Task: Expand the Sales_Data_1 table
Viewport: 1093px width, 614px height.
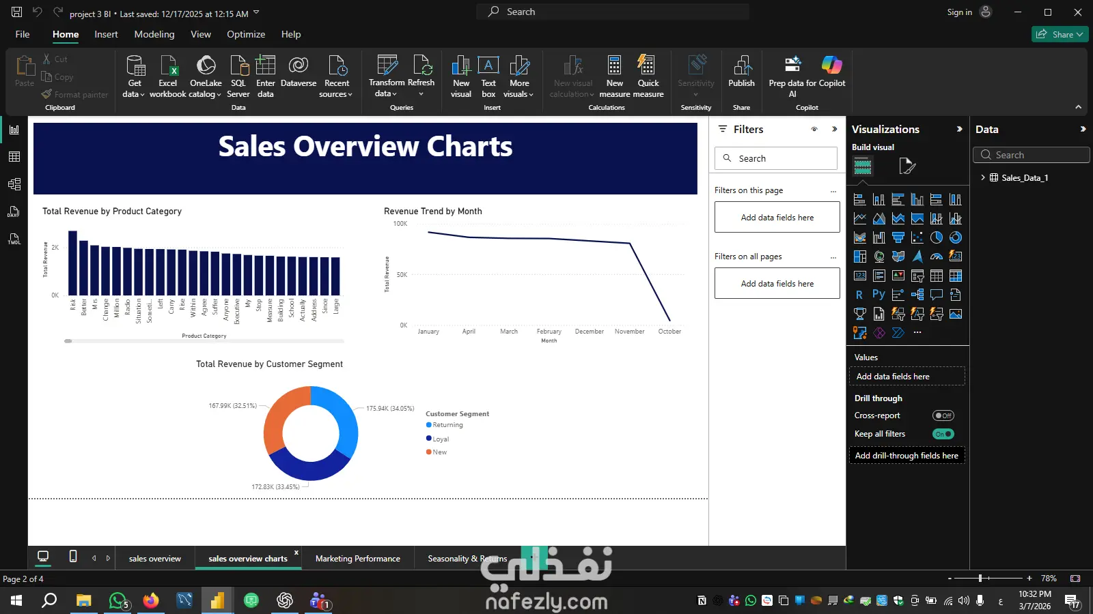Action: (x=983, y=177)
